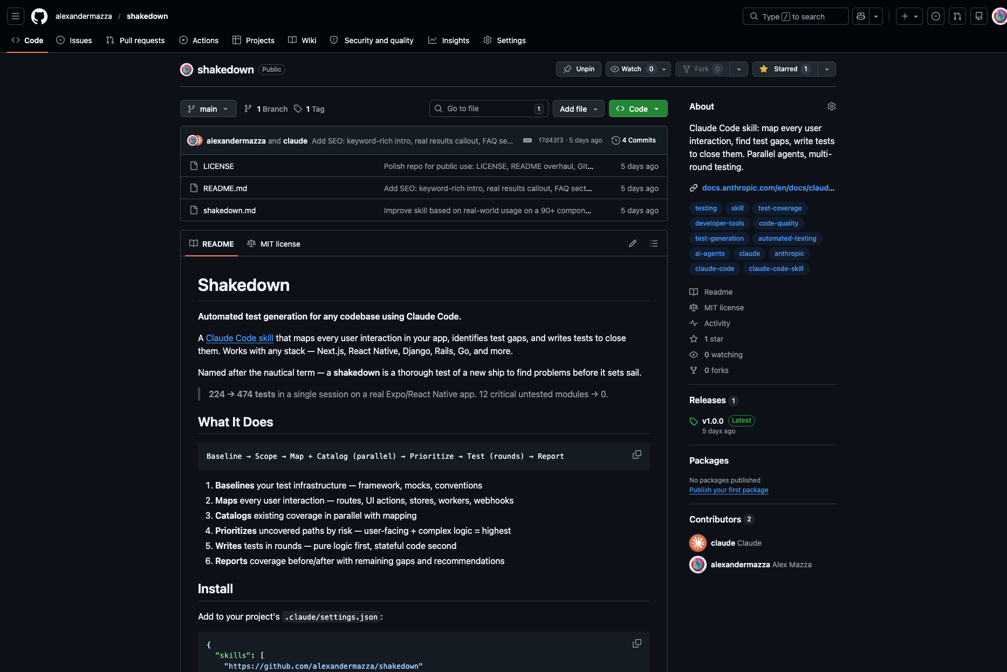Select the MIT license tab
Image resolution: width=1007 pixels, height=672 pixels.
(274, 244)
